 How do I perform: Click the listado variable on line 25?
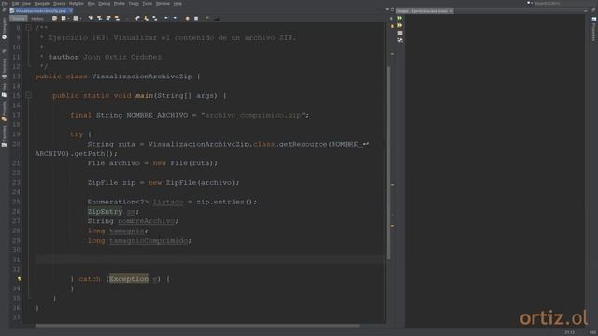click(x=168, y=202)
